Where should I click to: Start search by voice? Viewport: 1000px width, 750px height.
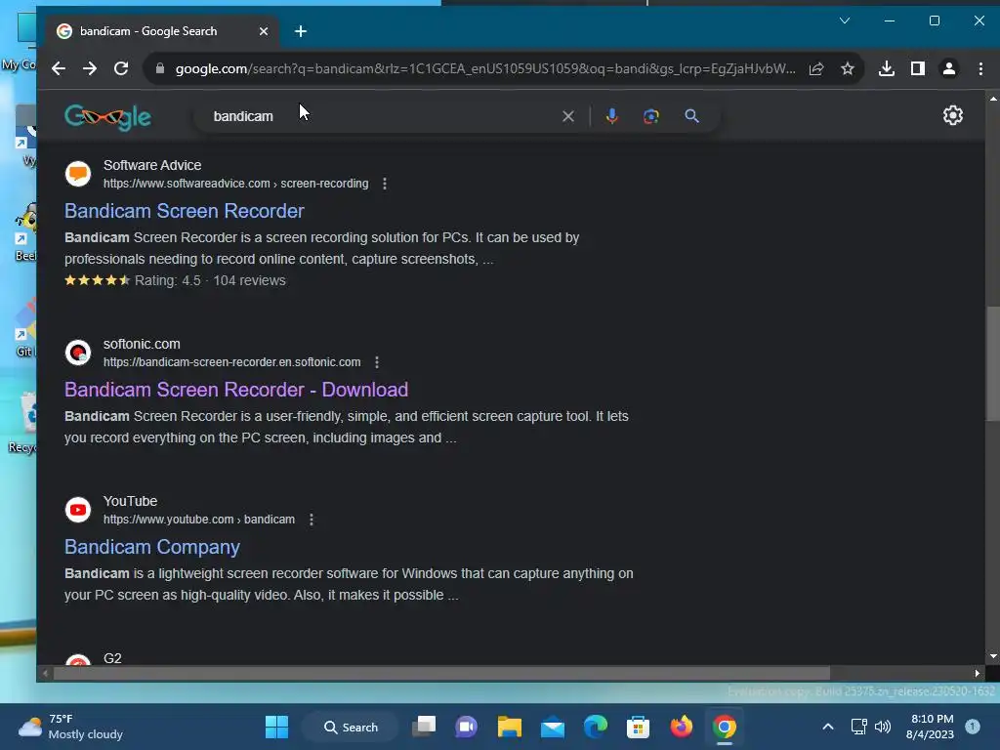(611, 116)
